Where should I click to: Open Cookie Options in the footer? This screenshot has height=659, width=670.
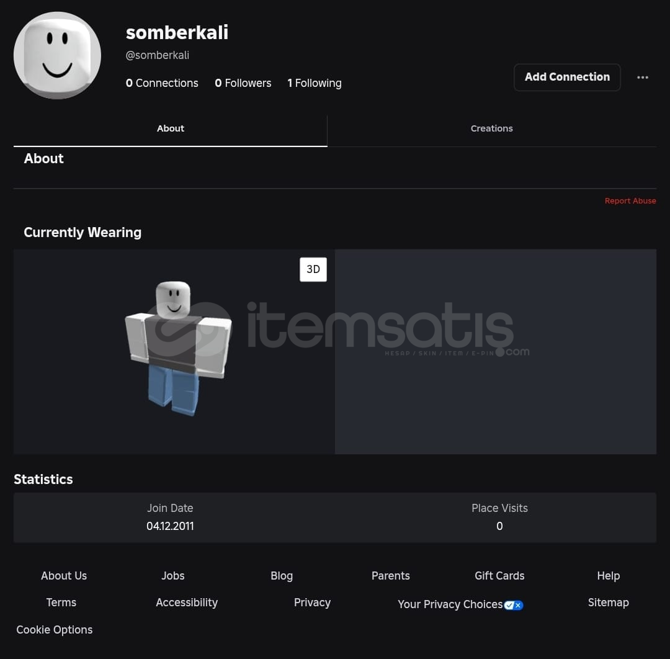(54, 629)
